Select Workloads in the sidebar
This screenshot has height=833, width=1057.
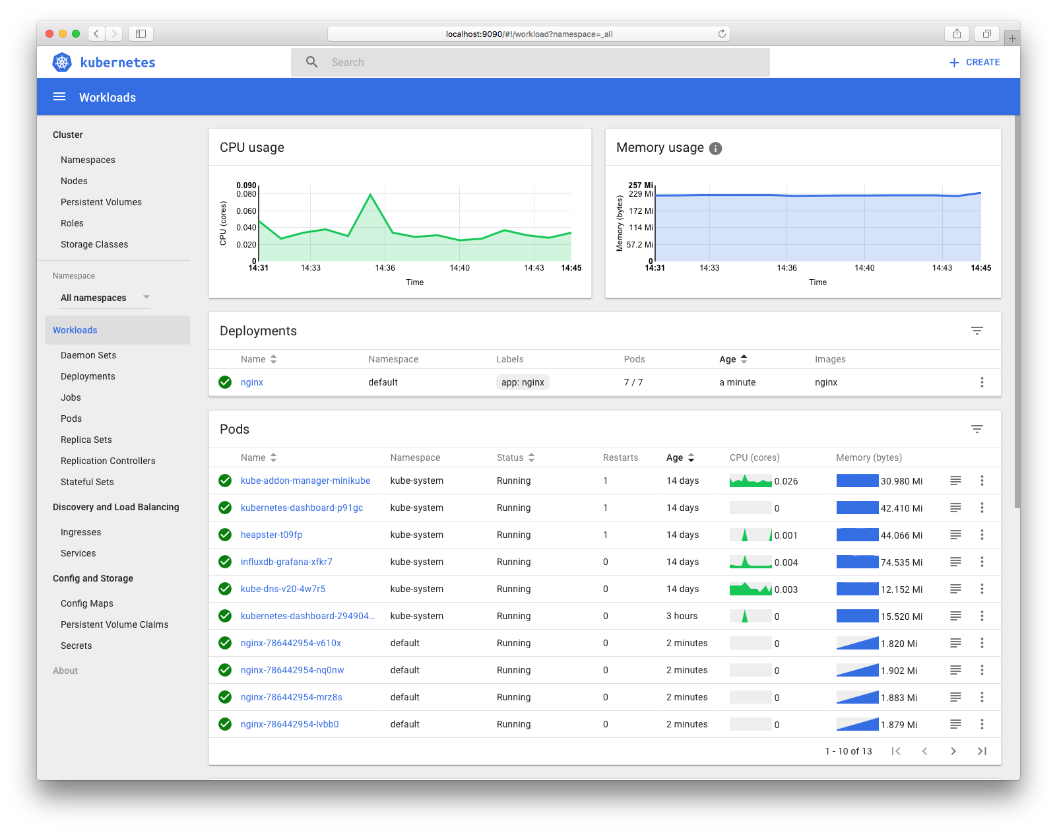coord(117,330)
